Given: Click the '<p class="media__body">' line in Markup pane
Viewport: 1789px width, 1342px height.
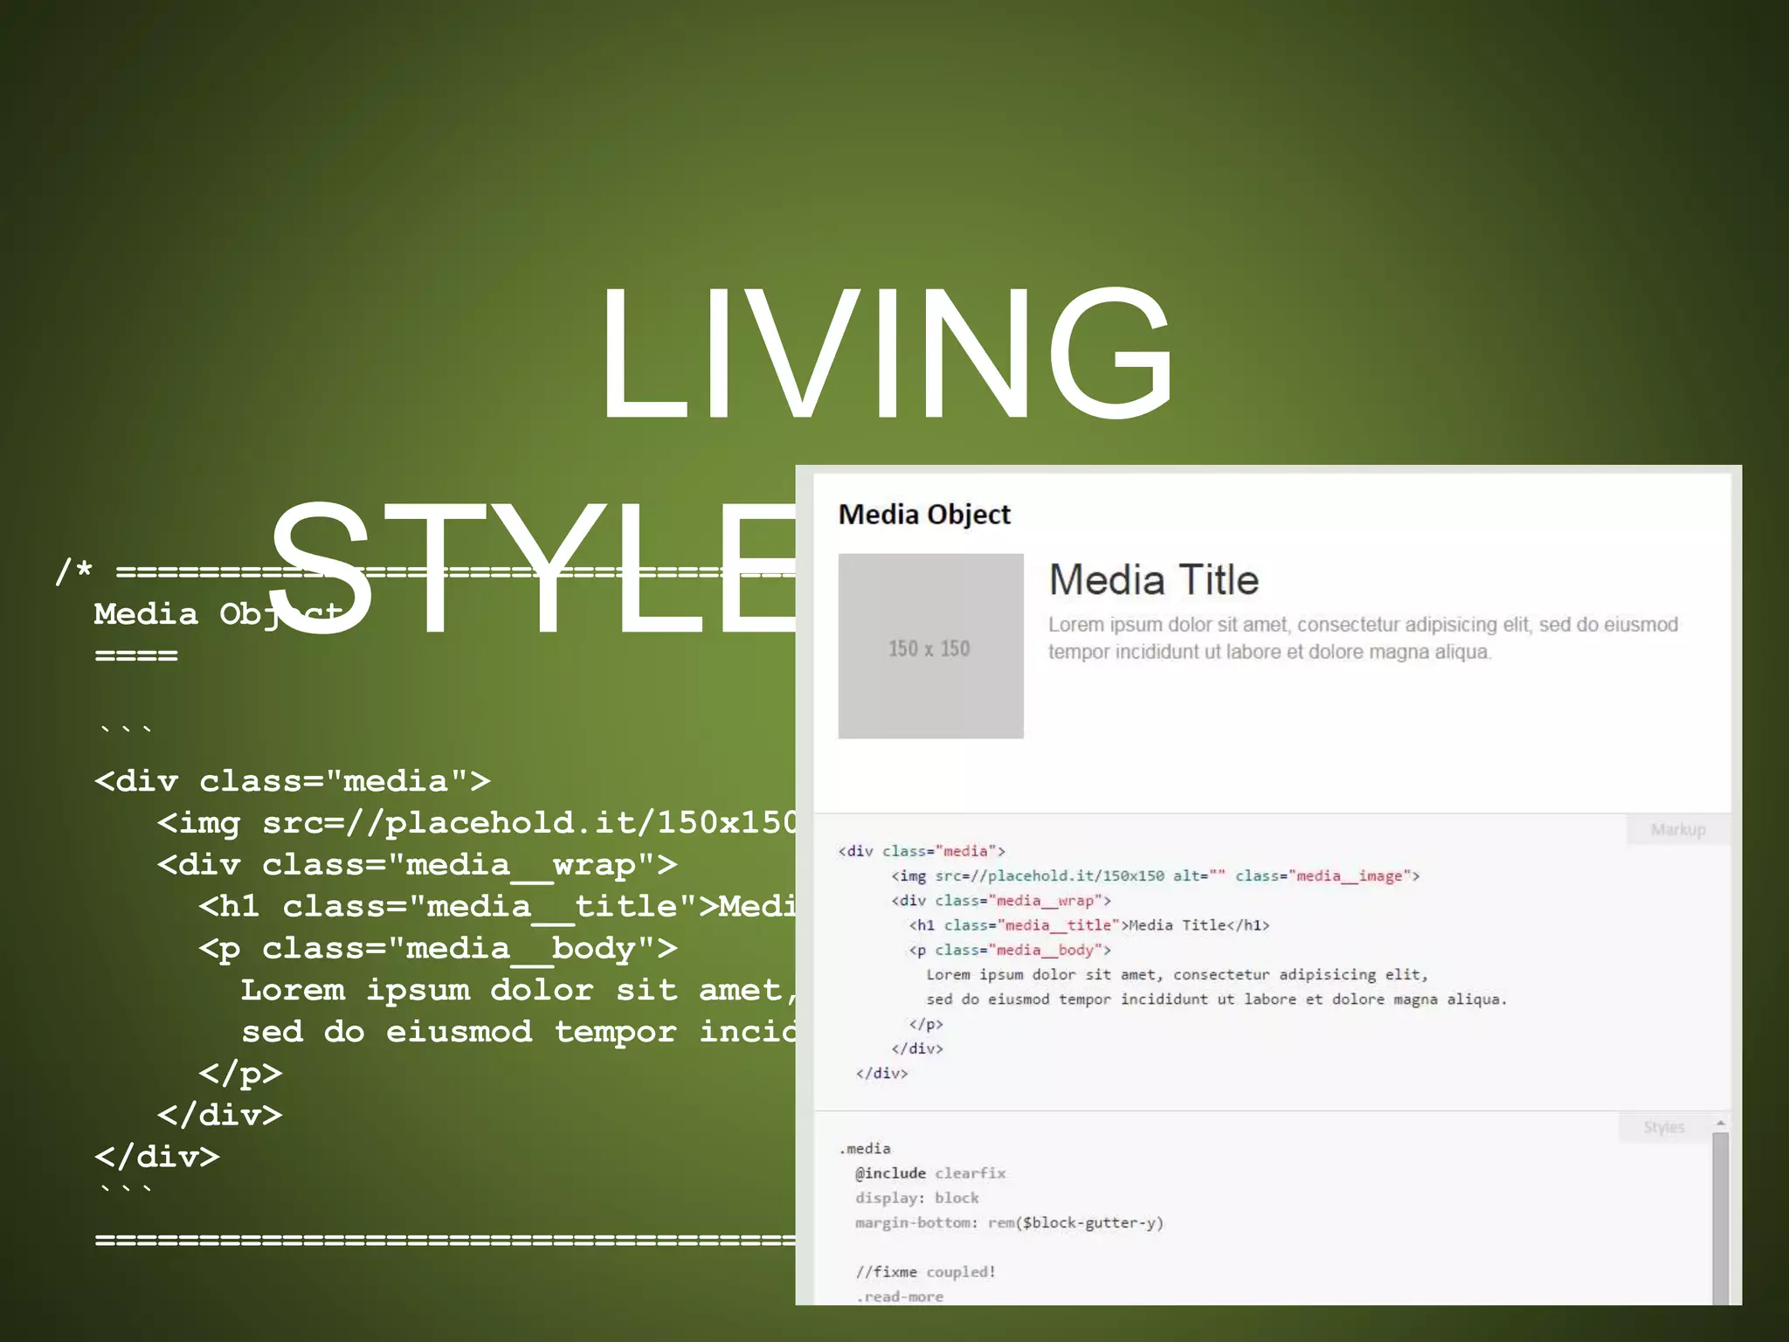Looking at the screenshot, I should click(x=1009, y=950).
